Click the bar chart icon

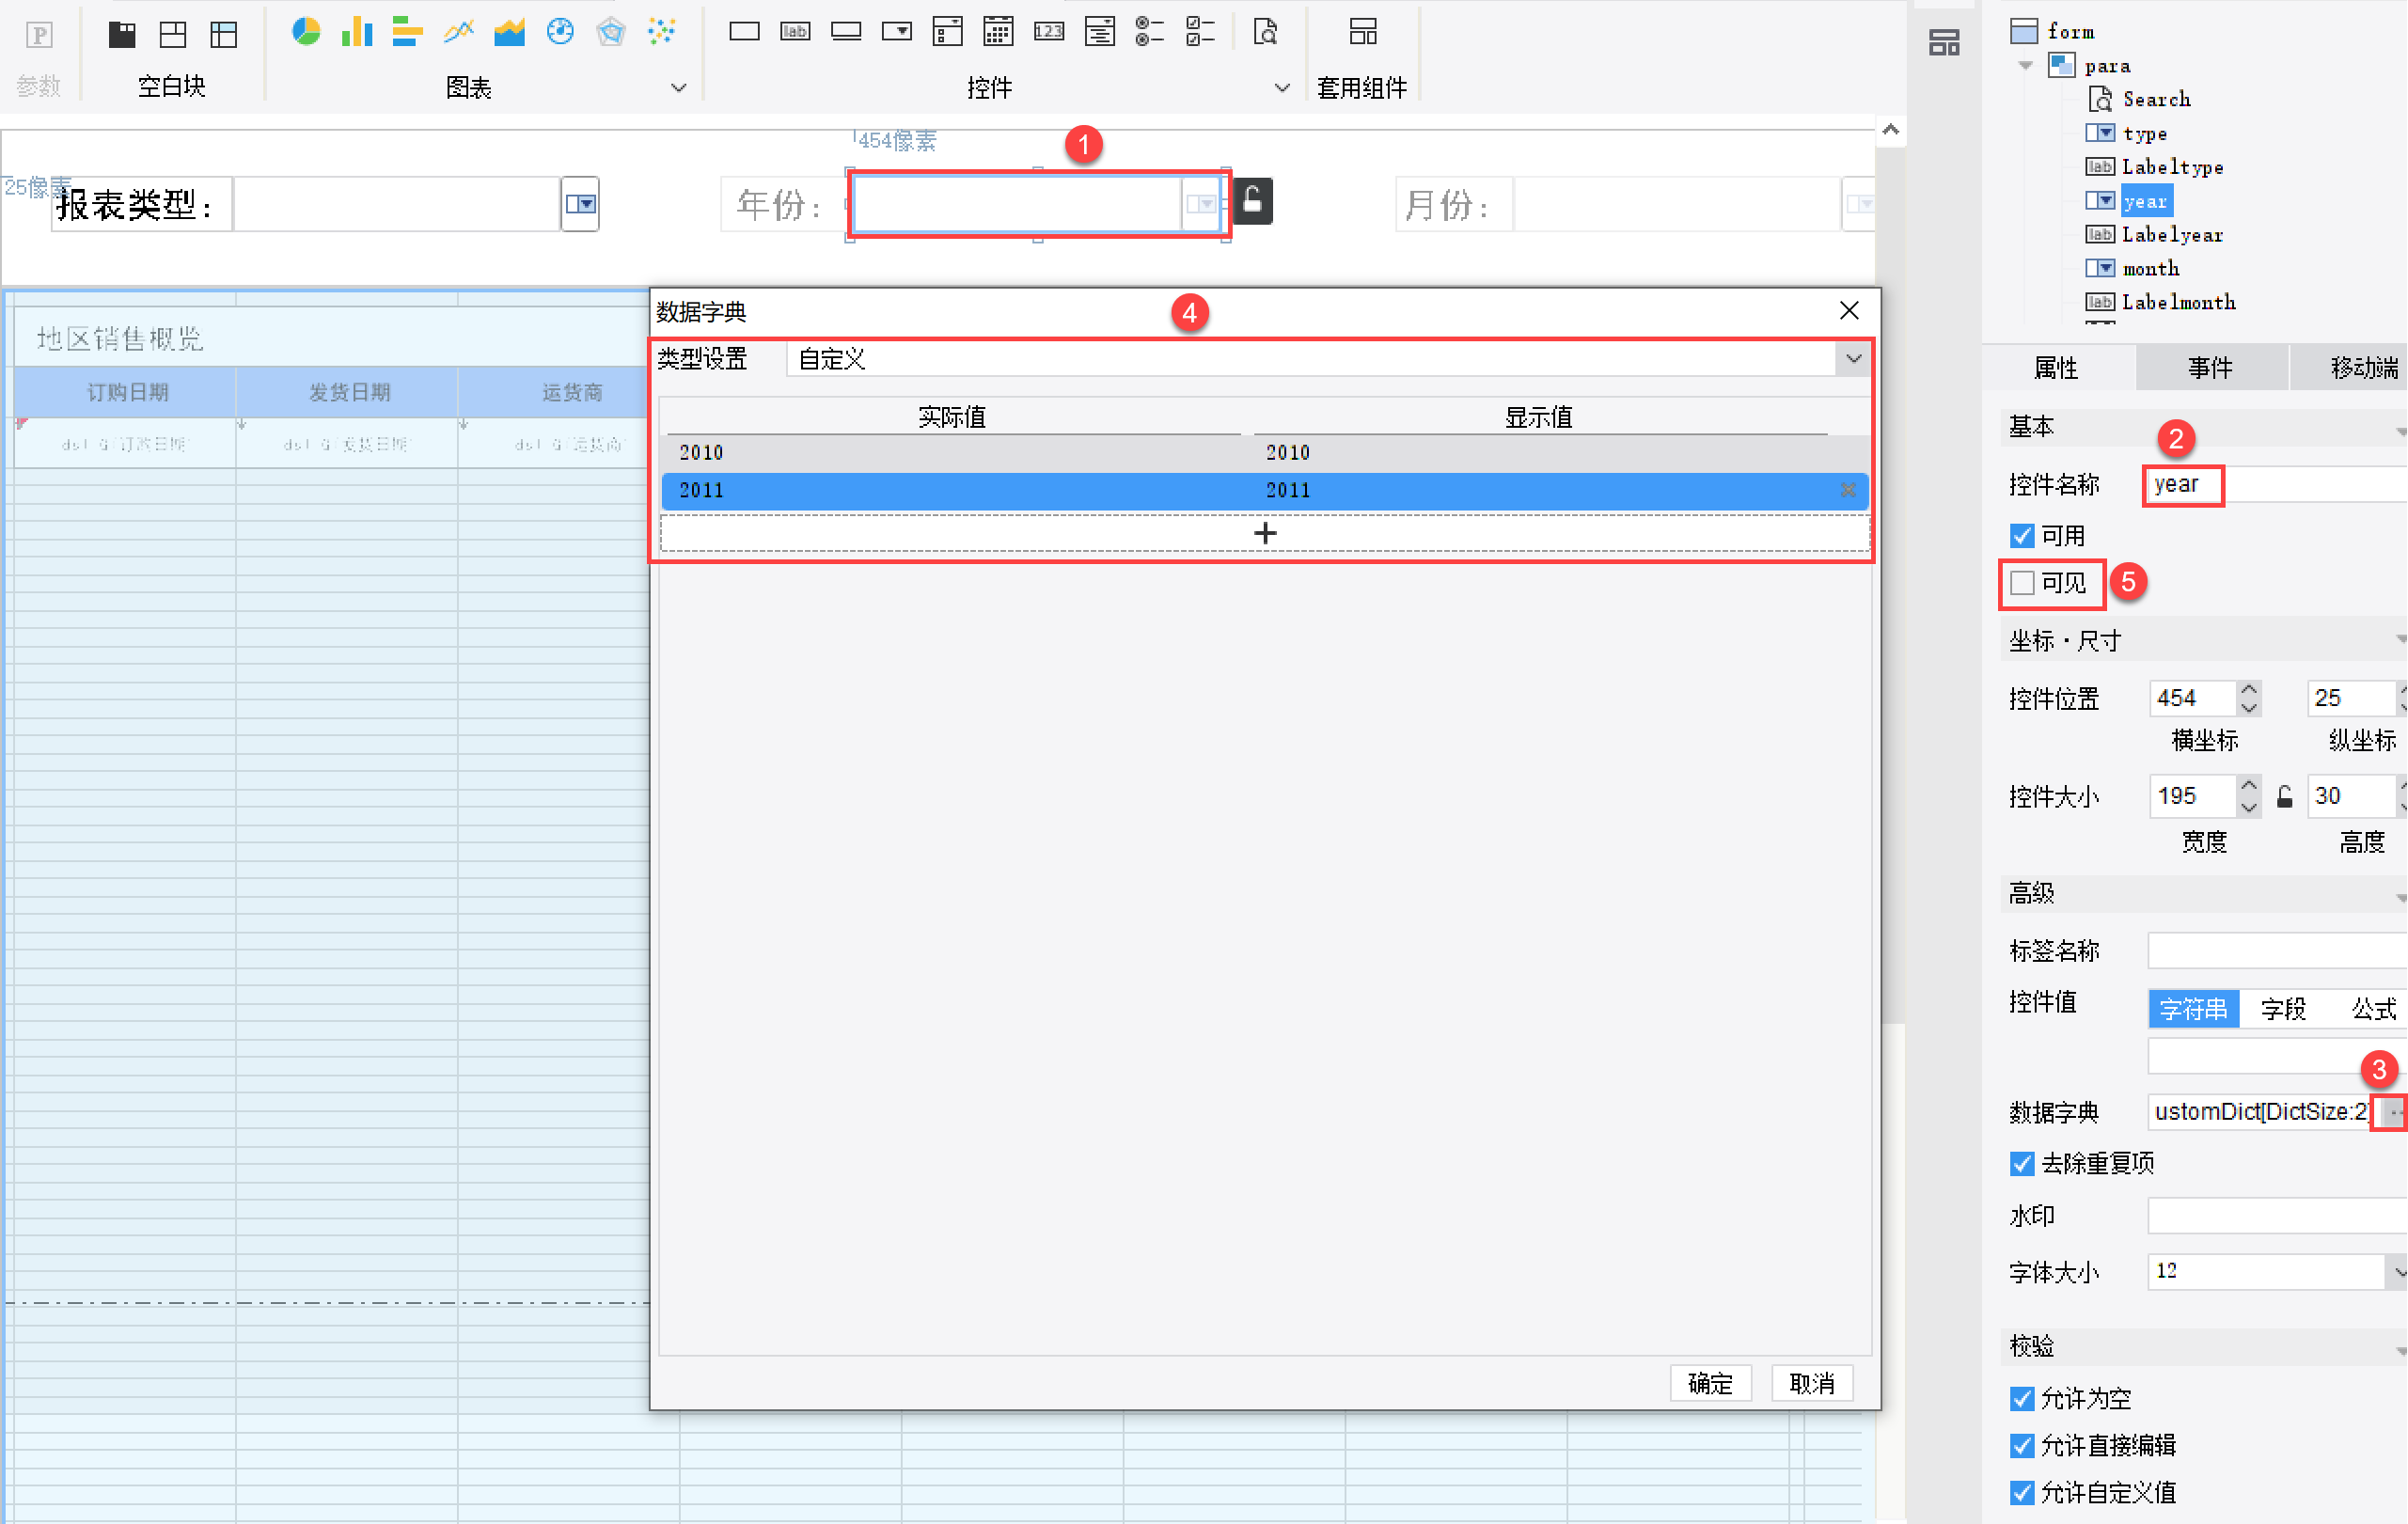tap(356, 32)
